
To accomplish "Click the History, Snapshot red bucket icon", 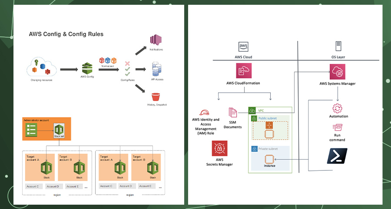I will 155,97.
